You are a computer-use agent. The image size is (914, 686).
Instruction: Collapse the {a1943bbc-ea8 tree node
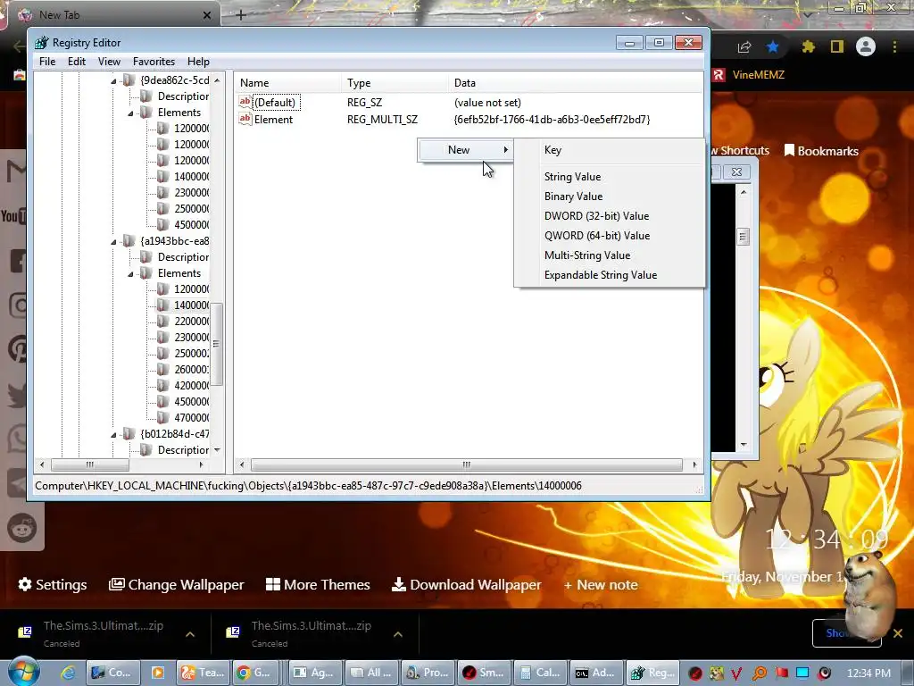point(113,242)
